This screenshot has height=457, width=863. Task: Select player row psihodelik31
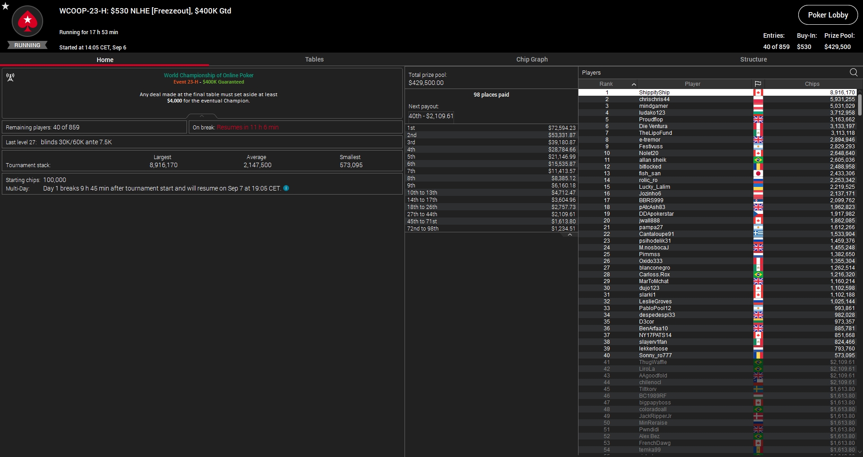click(x=717, y=241)
